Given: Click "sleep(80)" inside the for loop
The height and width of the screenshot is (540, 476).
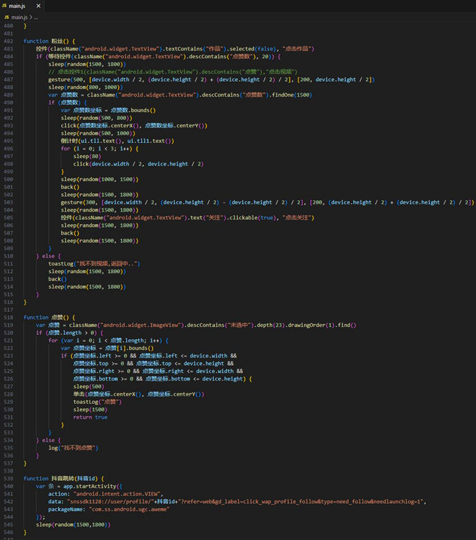Looking at the screenshot, I should tap(87, 157).
